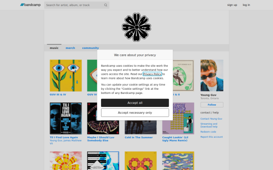Click the Follow button

(x=212, y=105)
